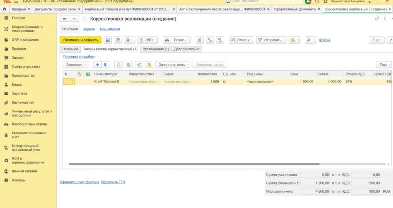The height and width of the screenshot is (208, 393).
Task: Click the price cell 1 000,00
Action: coord(302,82)
